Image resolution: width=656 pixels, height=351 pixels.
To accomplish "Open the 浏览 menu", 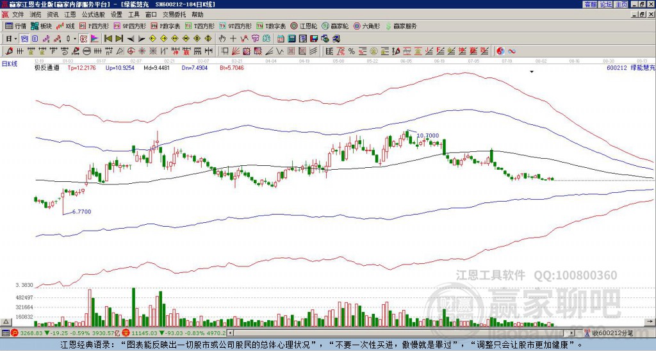I will 36,15.
